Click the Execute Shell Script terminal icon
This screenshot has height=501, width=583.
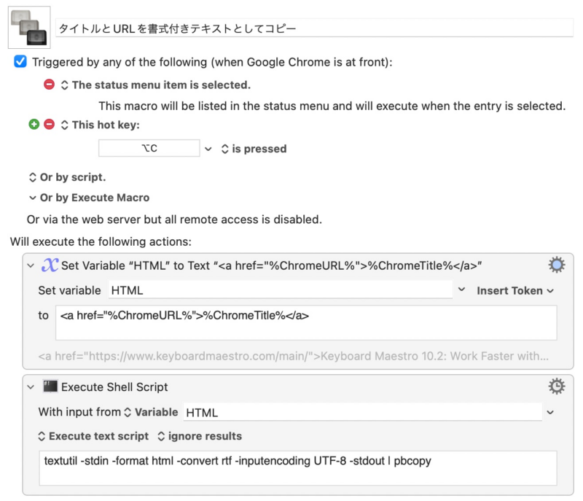(x=50, y=387)
